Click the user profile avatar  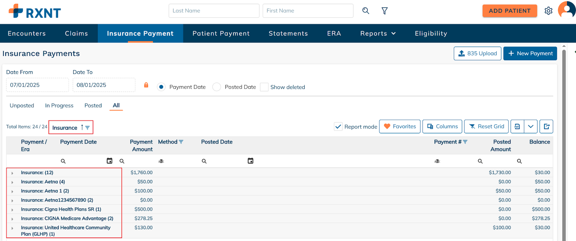pyautogui.click(x=567, y=10)
